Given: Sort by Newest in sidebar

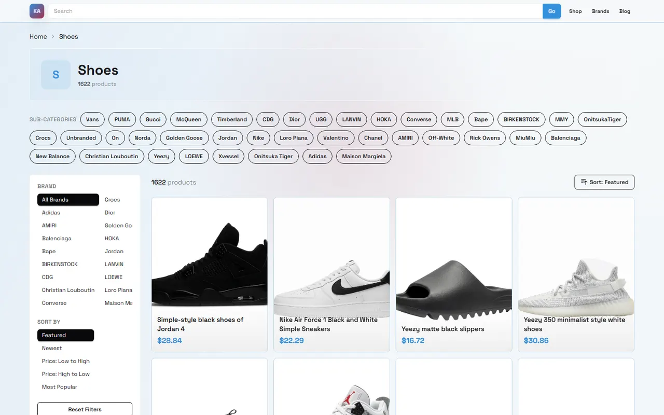Looking at the screenshot, I should click(x=65, y=348).
